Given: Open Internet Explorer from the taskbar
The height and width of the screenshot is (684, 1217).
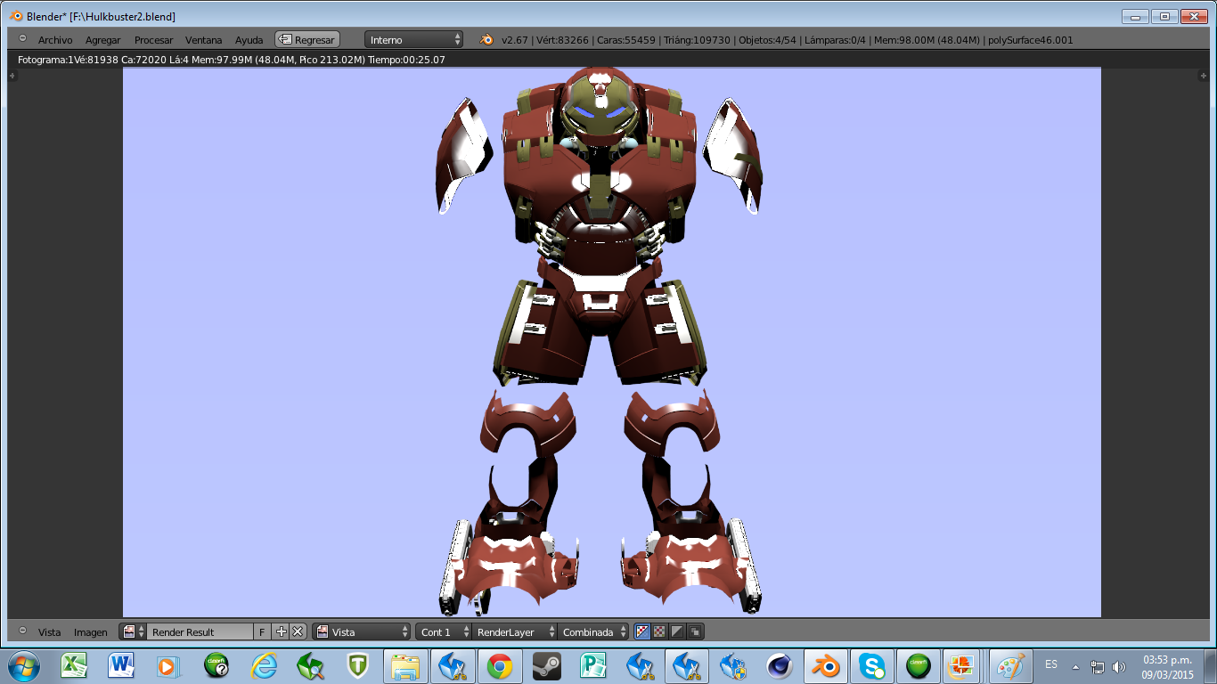Looking at the screenshot, I should (264, 665).
